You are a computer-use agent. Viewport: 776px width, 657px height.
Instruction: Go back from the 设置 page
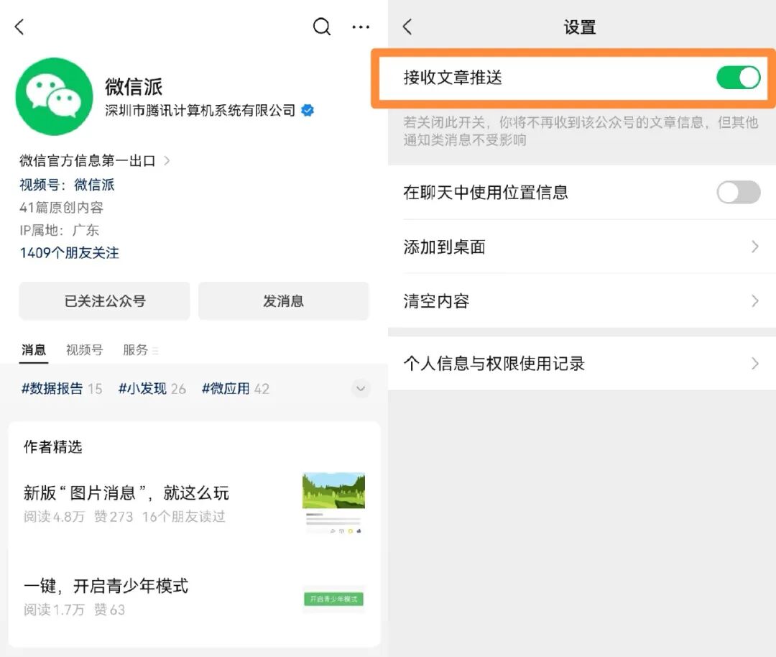[x=407, y=26]
